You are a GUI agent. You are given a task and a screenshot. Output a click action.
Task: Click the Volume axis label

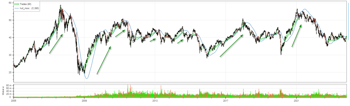pyautogui.click(x=3, y=91)
